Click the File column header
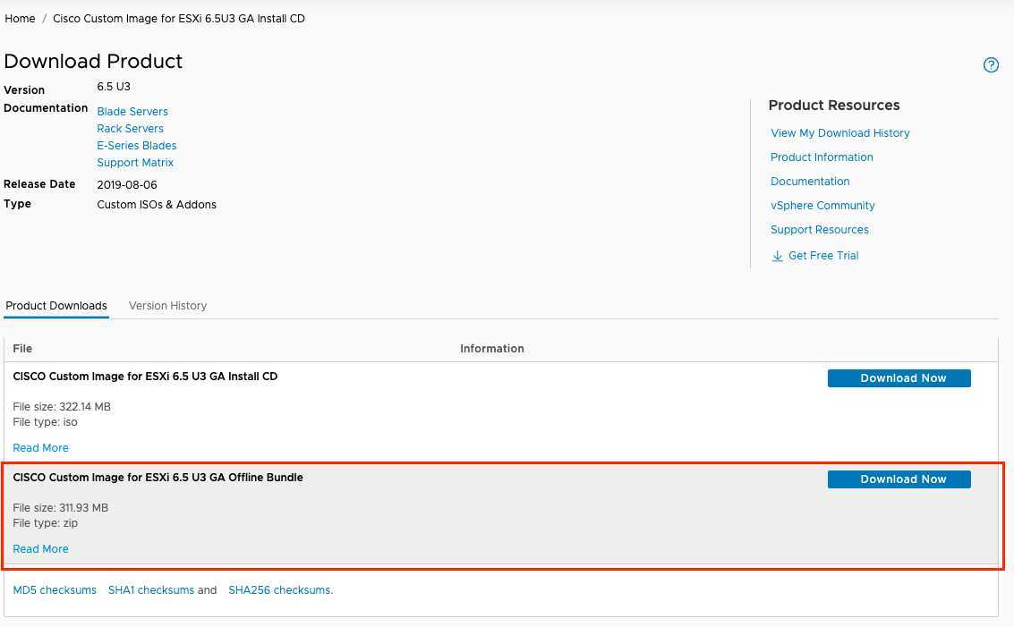This screenshot has width=1014, height=627. pos(22,349)
